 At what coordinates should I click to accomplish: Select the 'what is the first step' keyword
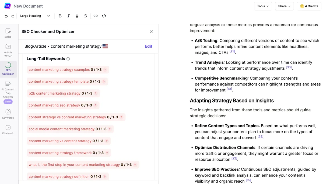click(83, 165)
